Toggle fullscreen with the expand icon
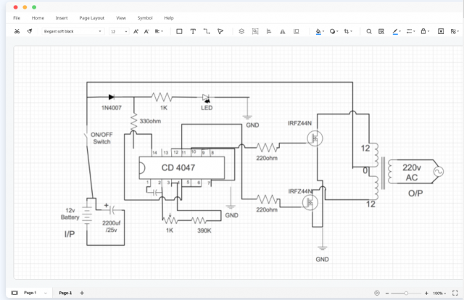 coord(455,293)
